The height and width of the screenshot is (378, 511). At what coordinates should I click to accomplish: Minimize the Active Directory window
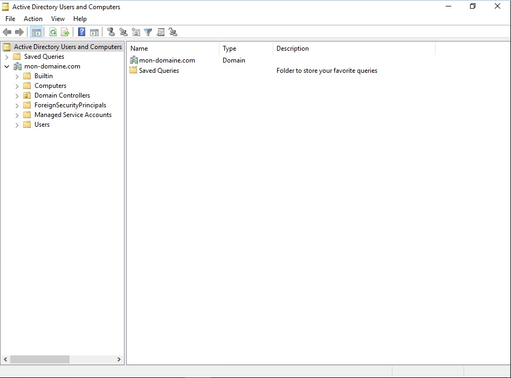[448, 6]
